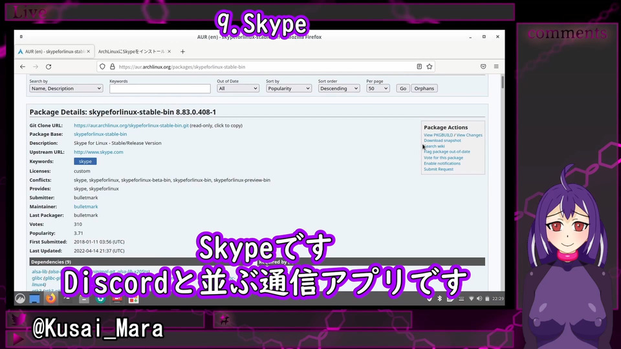Screen dimensions: 621x349
Task: Click the Votes value 310
Action: 78,224
